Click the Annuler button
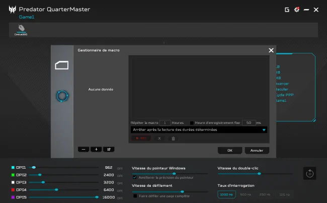Screen dimensions: 327x203 (257, 151)
